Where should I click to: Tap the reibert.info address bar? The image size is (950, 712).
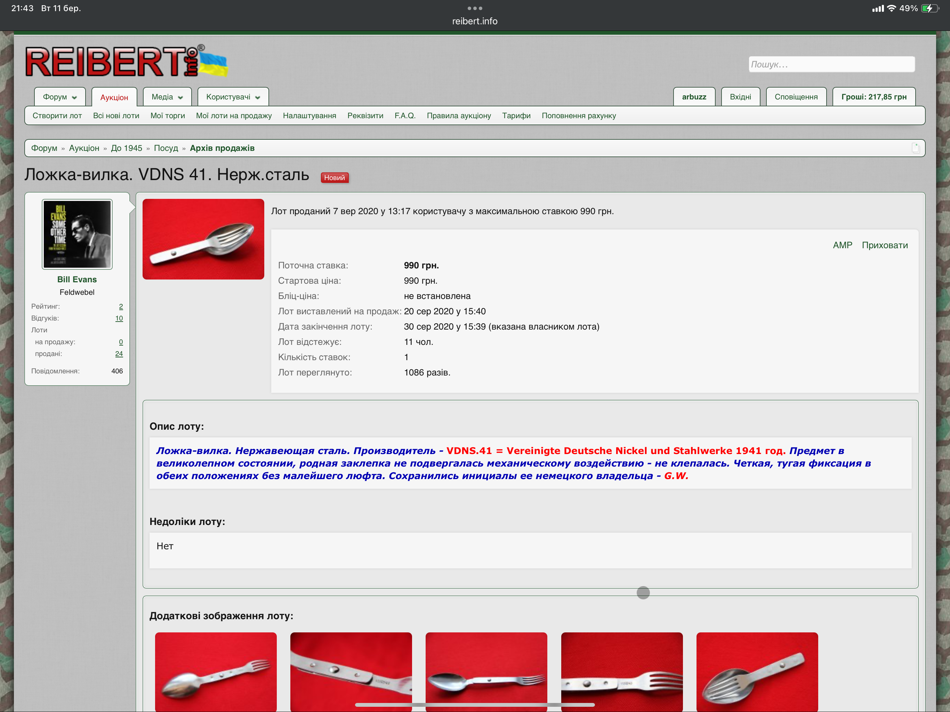[x=475, y=21]
